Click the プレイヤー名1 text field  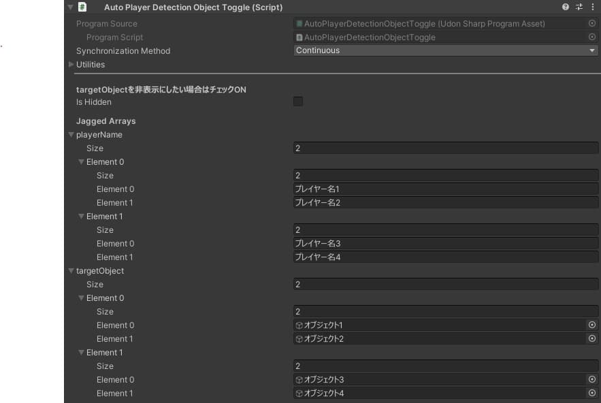pyautogui.click(x=446, y=189)
